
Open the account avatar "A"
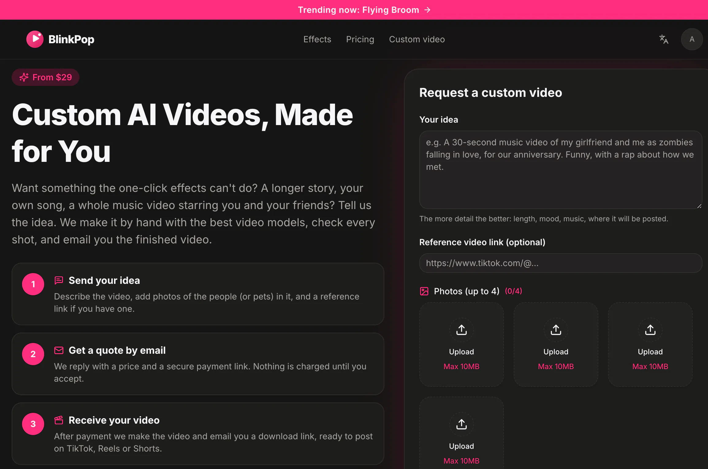point(692,39)
